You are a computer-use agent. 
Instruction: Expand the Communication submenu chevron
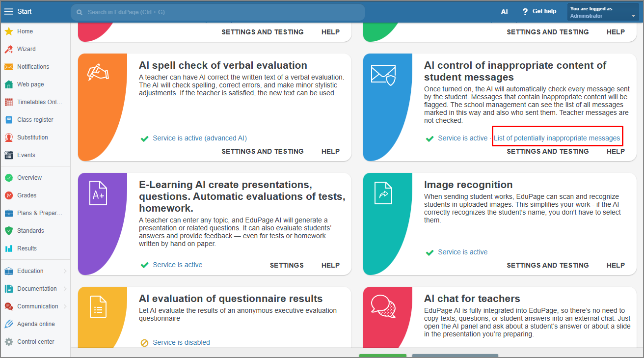[x=65, y=306]
